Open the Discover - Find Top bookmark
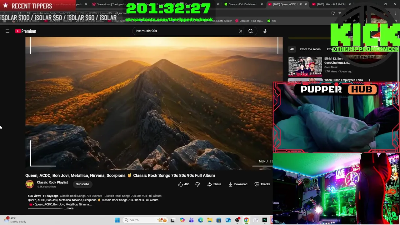This screenshot has height=225, width=400. coord(249,21)
